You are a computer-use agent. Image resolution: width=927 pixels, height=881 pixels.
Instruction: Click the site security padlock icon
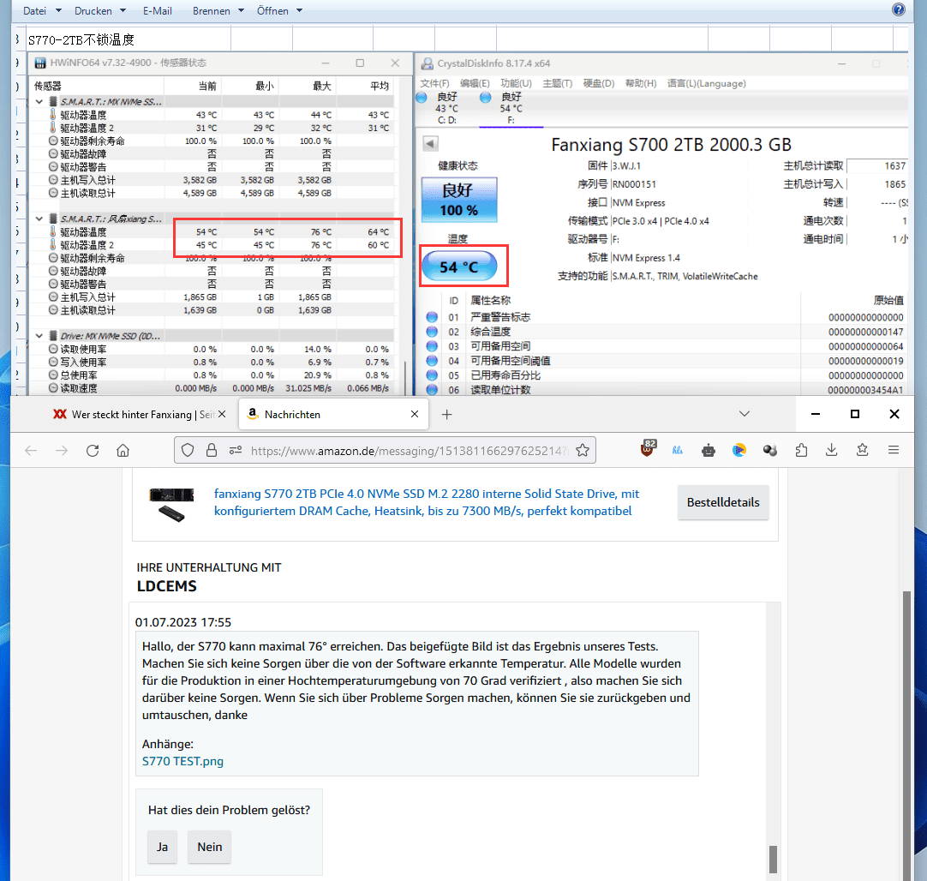click(211, 451)
